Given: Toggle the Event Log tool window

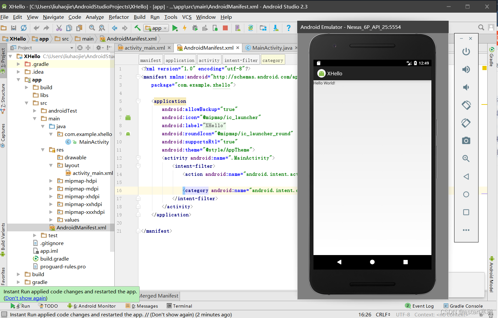Looking at the screenshot, I should (419, 306).
